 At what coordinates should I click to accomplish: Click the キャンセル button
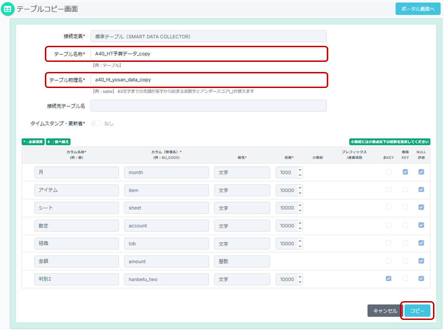(x=385, y=311)
